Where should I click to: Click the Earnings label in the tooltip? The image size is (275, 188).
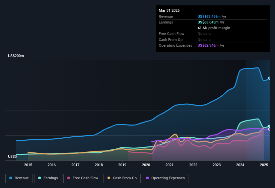(166, 22)
